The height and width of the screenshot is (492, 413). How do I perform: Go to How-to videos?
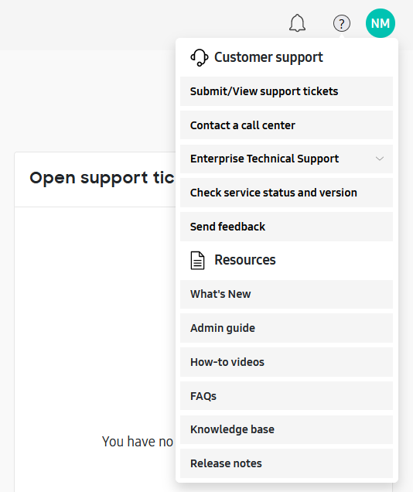(286, 362)
